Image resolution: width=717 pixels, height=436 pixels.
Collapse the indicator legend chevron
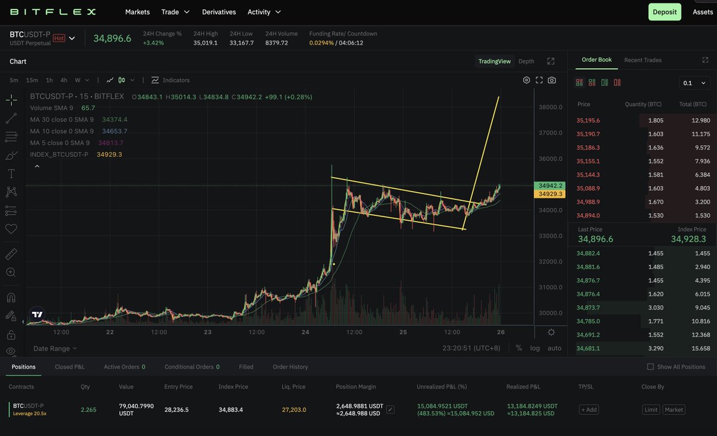(x=37, y=166)
